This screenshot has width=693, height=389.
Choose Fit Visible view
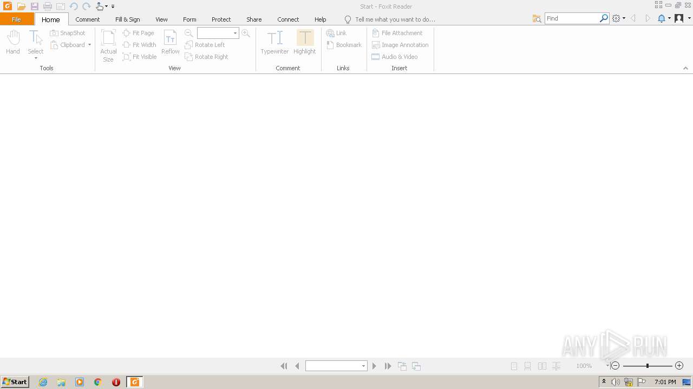coord(140,57)
